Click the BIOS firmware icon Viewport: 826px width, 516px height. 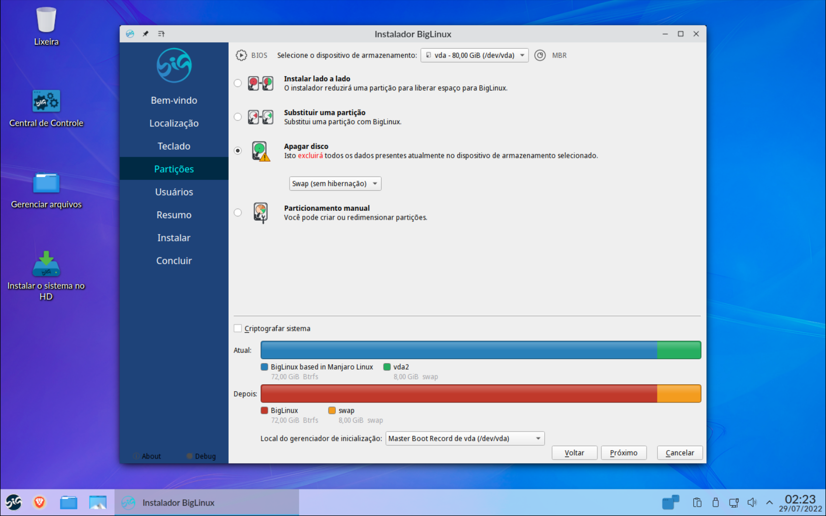click(241, 56)
